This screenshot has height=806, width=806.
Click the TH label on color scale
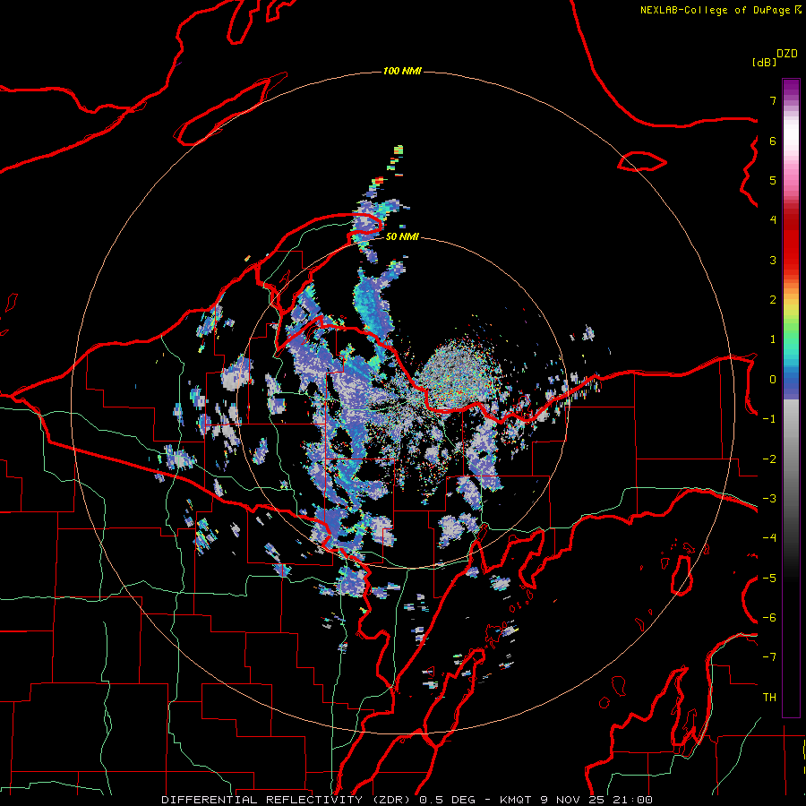(769, 698)
